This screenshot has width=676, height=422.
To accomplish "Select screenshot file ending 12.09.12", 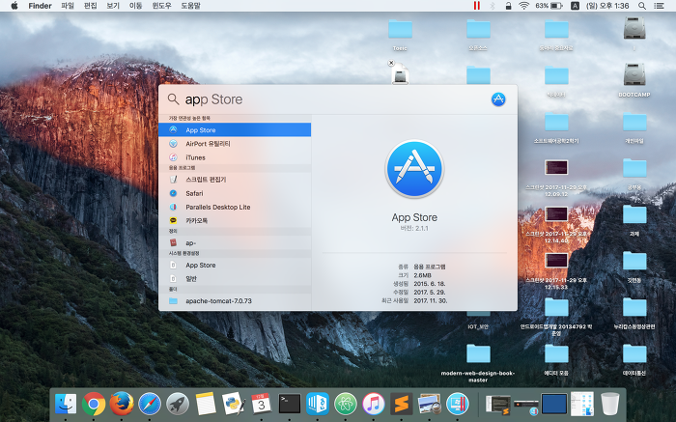I will 556,178.
